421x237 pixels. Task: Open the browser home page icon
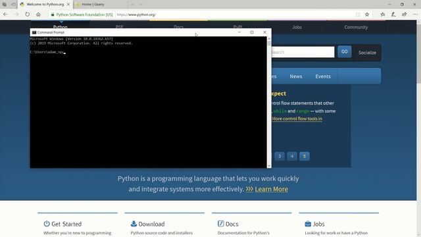(38, 14)
